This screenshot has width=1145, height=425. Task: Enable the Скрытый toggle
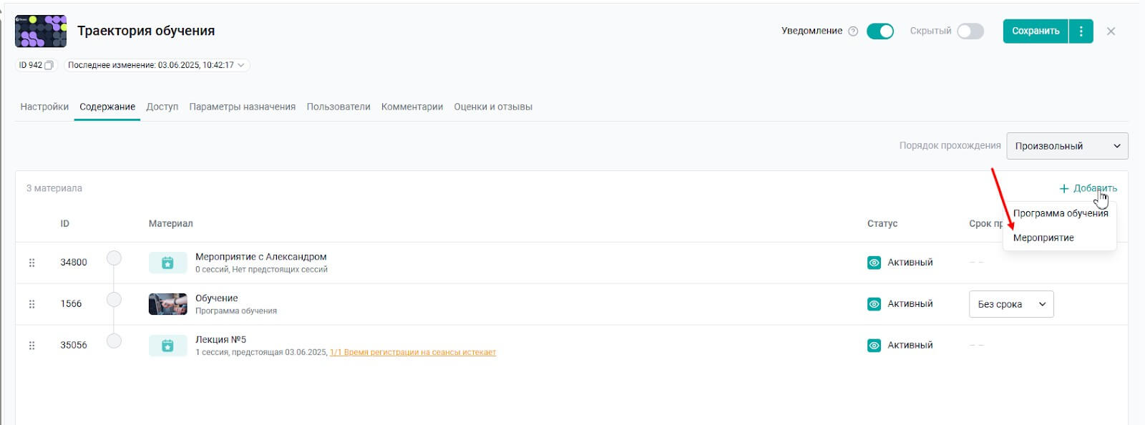point(970,31)
